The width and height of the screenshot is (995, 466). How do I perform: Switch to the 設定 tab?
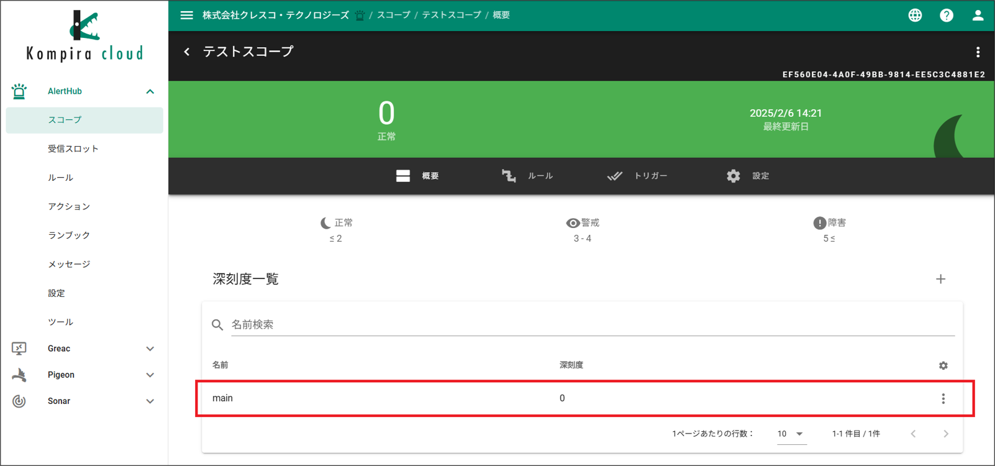click(x=748, y=176)
